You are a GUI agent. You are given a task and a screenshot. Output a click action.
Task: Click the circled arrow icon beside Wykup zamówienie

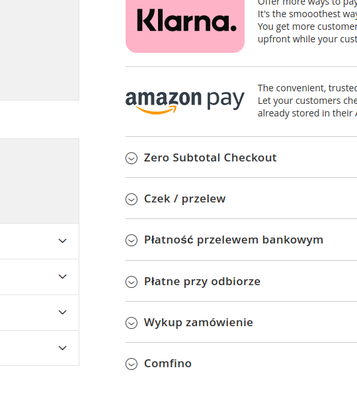coord(132,323)
